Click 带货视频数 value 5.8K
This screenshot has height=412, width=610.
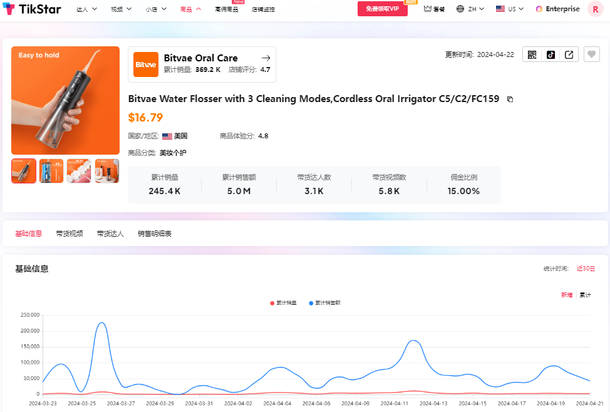click(x=389, y=191)
